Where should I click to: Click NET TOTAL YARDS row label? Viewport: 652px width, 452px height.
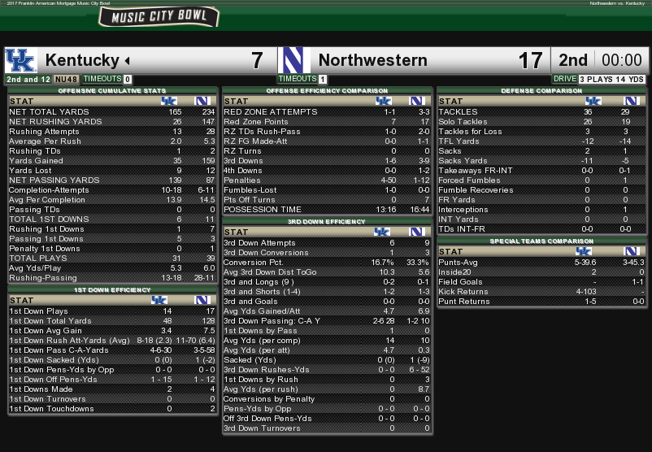click(x=49, y=112)
